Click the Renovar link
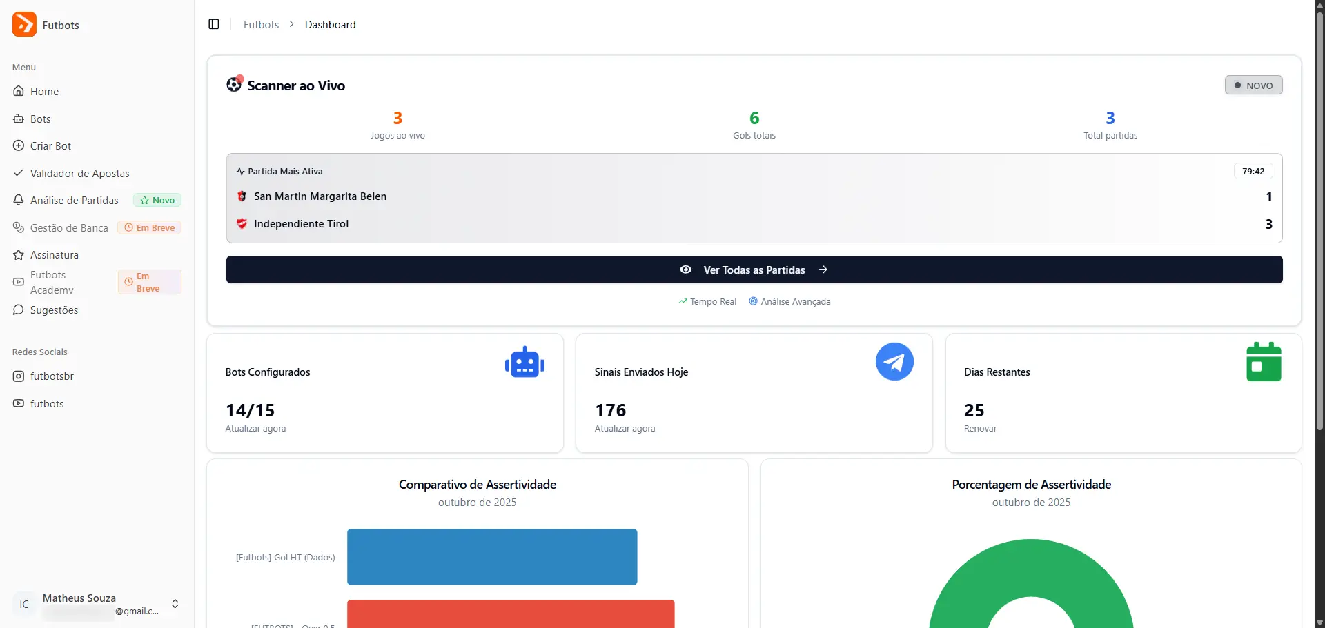This screenshot has width=1325, height=628. [x=980, y=428]
